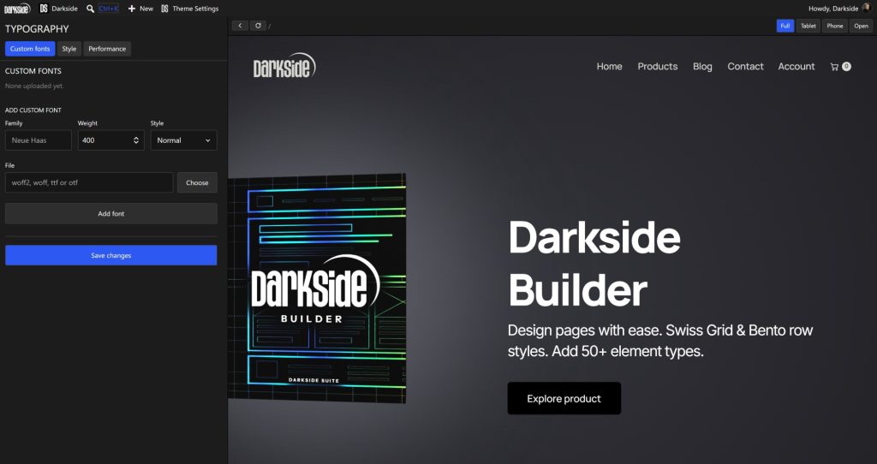The width and height of the screenshot is (877, 464).
Task: Switch to the Performance tab
Action: 107,49
